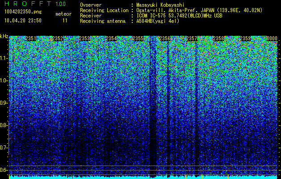Click the 2358 time marker

(218, 38)
